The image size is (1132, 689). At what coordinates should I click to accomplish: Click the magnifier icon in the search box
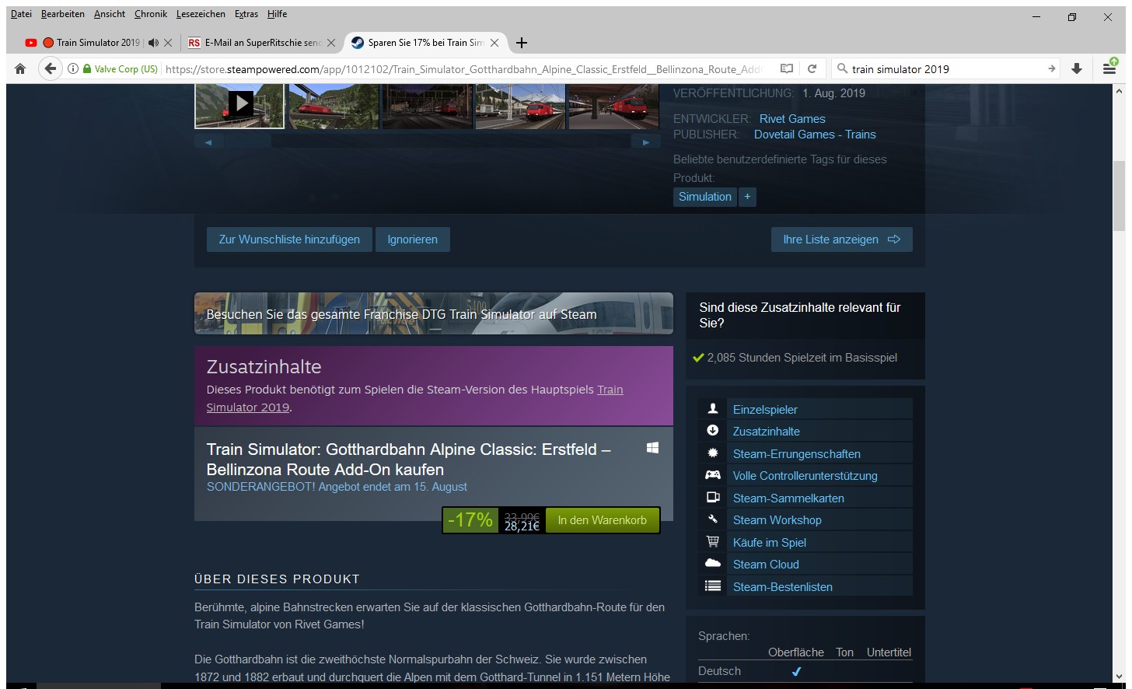click(842, 68)
